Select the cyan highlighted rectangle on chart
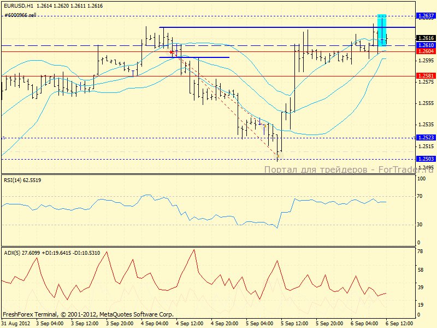 tap(382, 28)
